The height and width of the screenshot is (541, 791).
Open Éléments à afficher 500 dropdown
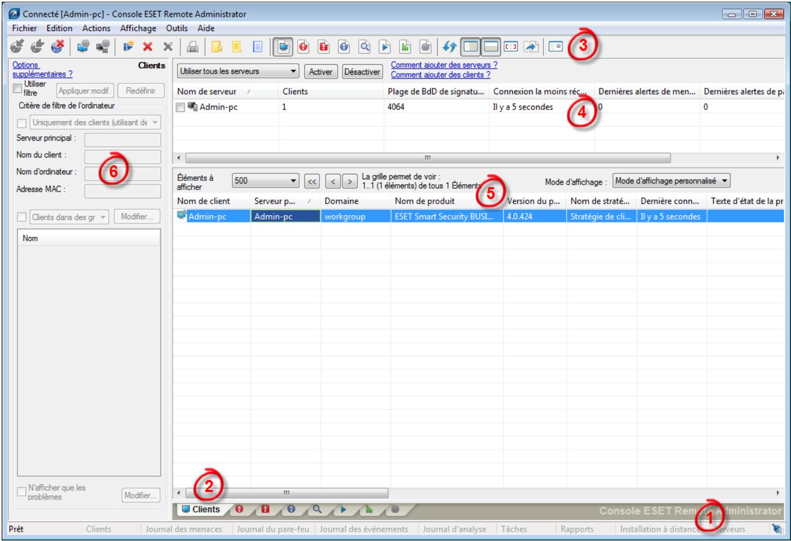[x=266, y=181]
